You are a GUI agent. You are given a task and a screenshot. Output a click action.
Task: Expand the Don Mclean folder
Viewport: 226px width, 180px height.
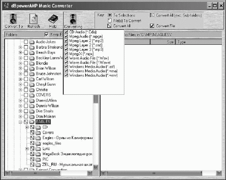tap(20, 116)
